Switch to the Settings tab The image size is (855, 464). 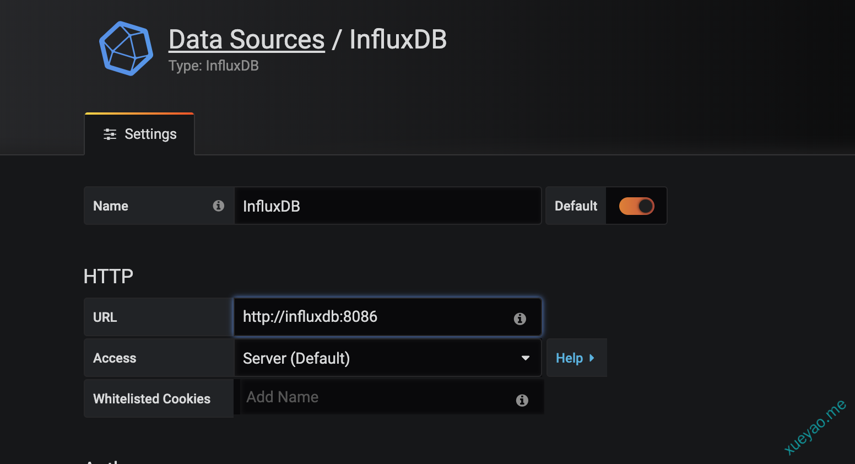click(x=140, y=134)
